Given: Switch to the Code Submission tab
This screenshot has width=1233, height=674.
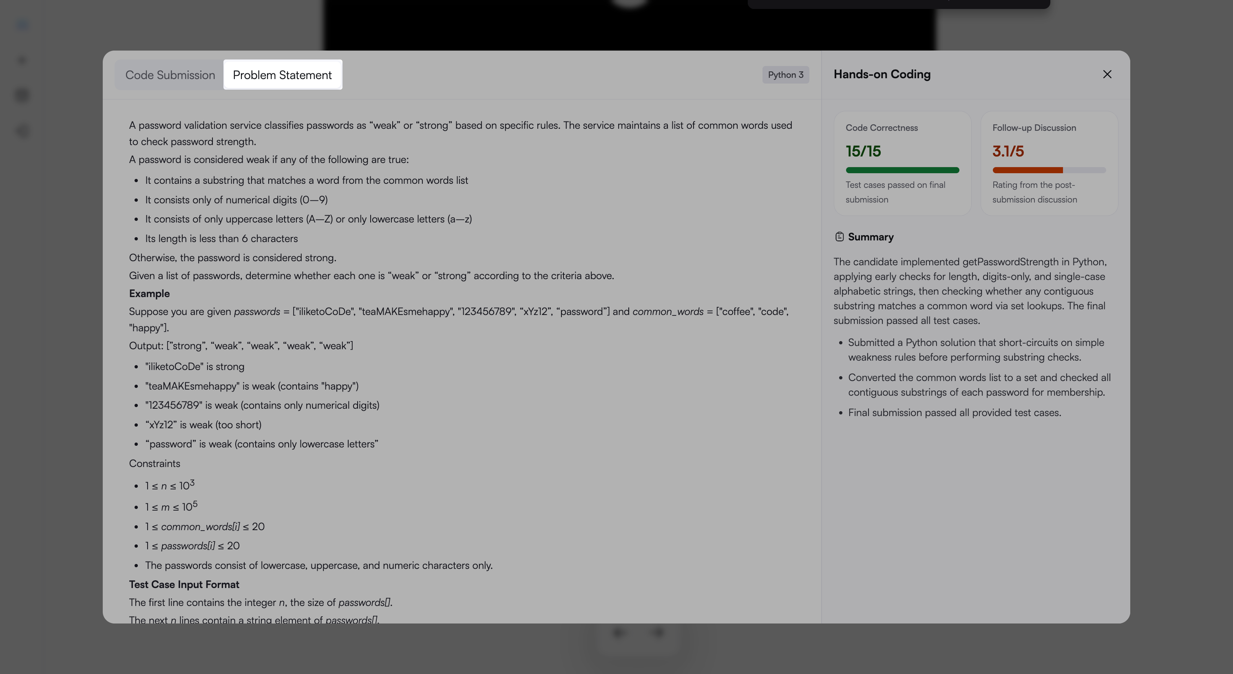Looking at the screenshot, I should pos(170,75).
